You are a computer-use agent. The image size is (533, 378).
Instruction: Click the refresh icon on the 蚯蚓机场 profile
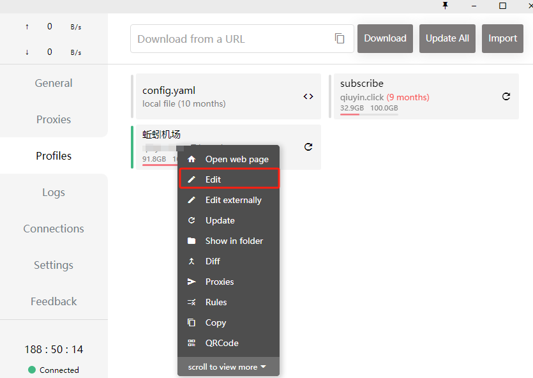pos(308,147)
